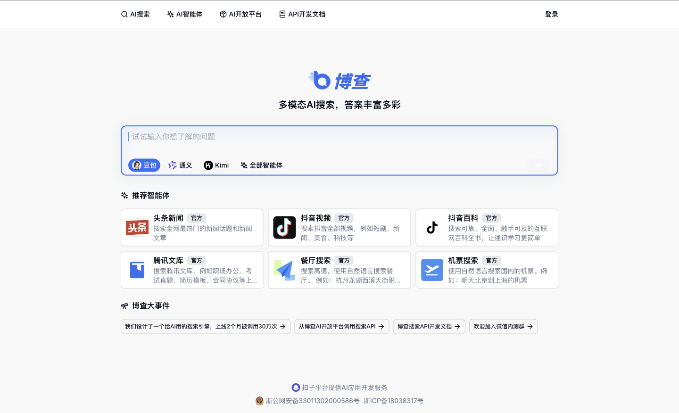Click the arrow on 微信内测群 chip
This screenshot has height=413, width=679.
pos(530,326)
